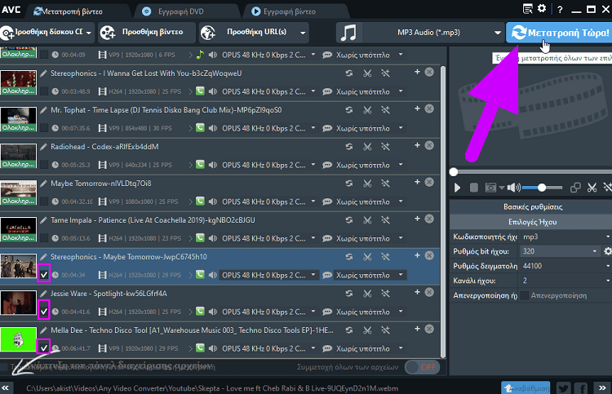This screenshot has height=394, width=612.
Task: Share via the Facebook icon
Action: coord(581,388)
